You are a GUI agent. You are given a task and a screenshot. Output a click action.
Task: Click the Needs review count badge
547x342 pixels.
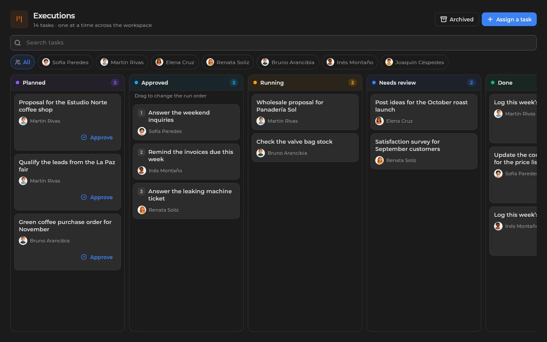pyautogui.click(x=471, y=83)
